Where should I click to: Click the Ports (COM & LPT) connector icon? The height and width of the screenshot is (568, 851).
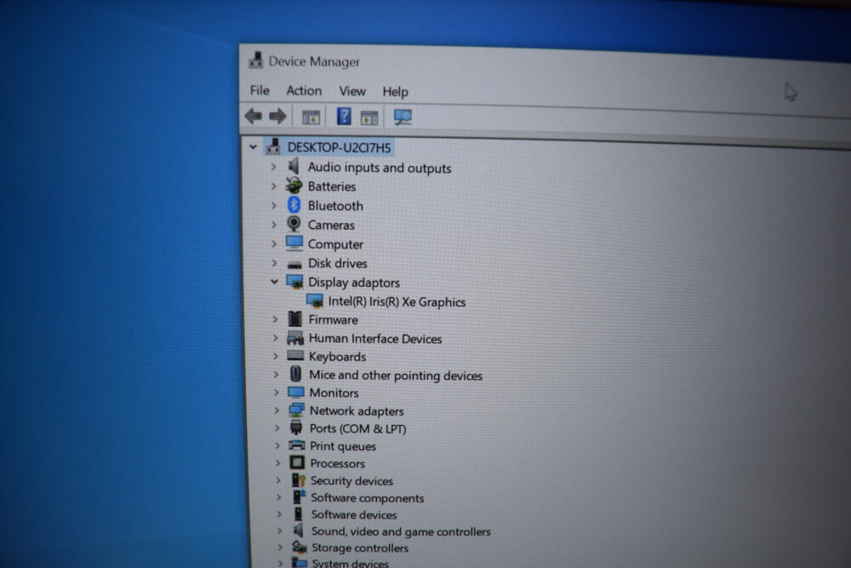(x=296, y=427)
